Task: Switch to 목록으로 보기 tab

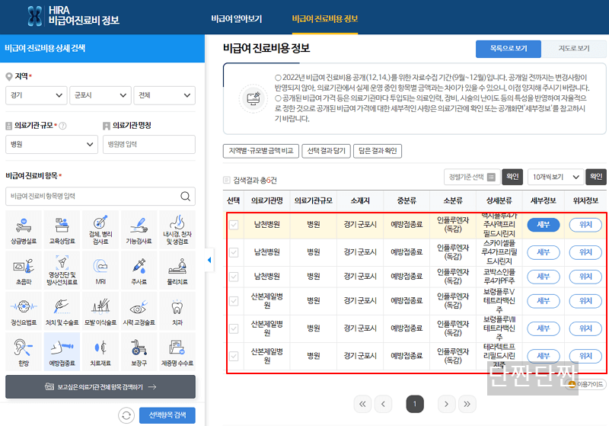Action: [x=509, y=49]
